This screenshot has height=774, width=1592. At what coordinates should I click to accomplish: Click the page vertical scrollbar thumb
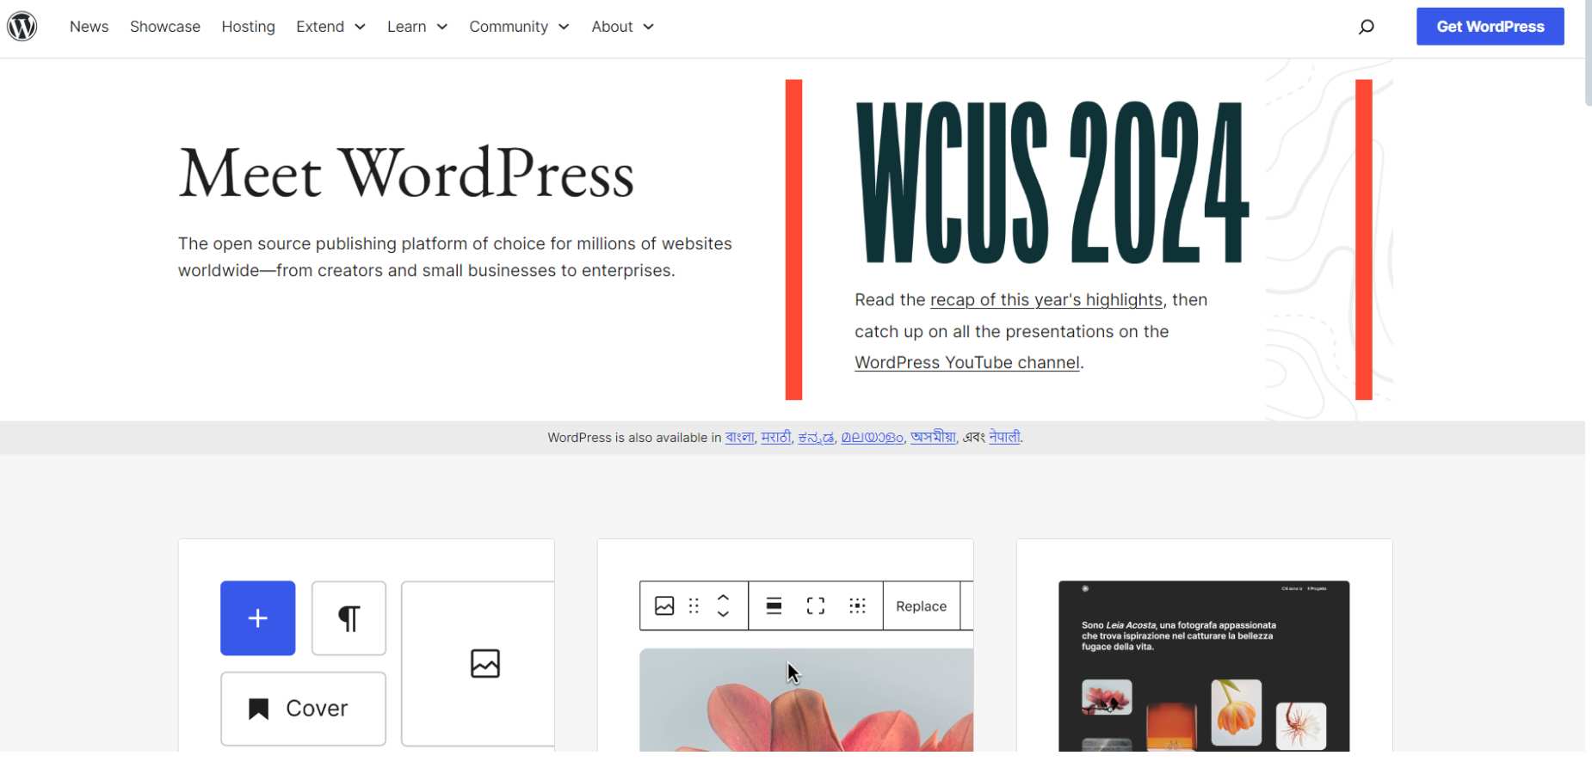tap(1589, 53)
